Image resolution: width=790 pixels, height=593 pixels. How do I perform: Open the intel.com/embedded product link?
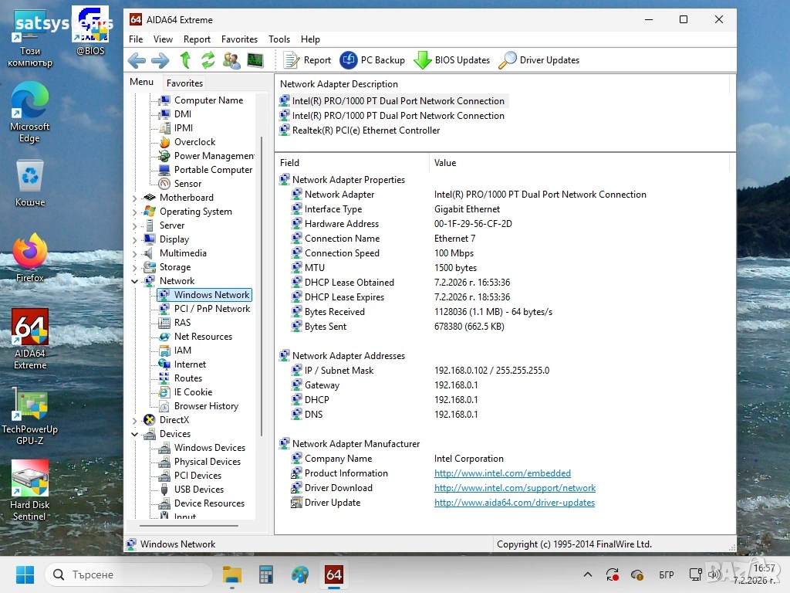click(x=502, y=473)
